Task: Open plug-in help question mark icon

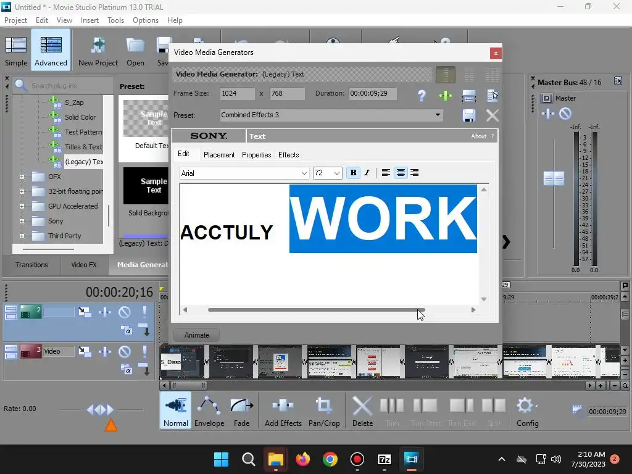Action: (x=422, y=96)
